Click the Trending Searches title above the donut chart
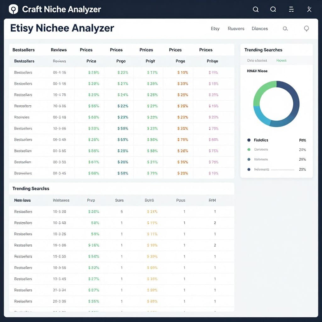This screenshot has width=322, height=322. coord(263,50)
